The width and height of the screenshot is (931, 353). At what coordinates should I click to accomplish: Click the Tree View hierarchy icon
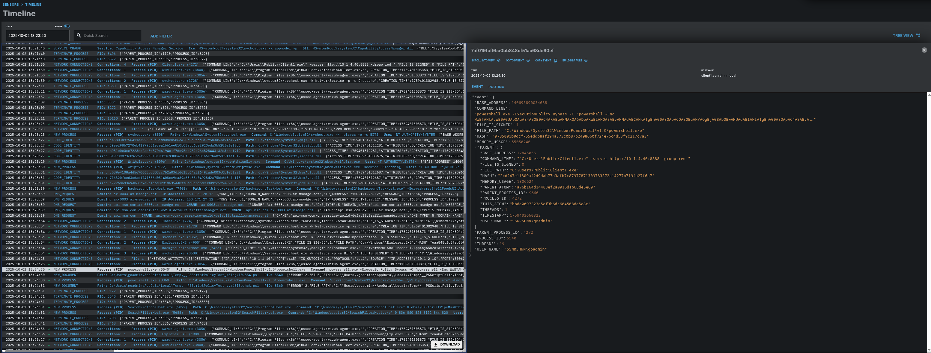918,35
